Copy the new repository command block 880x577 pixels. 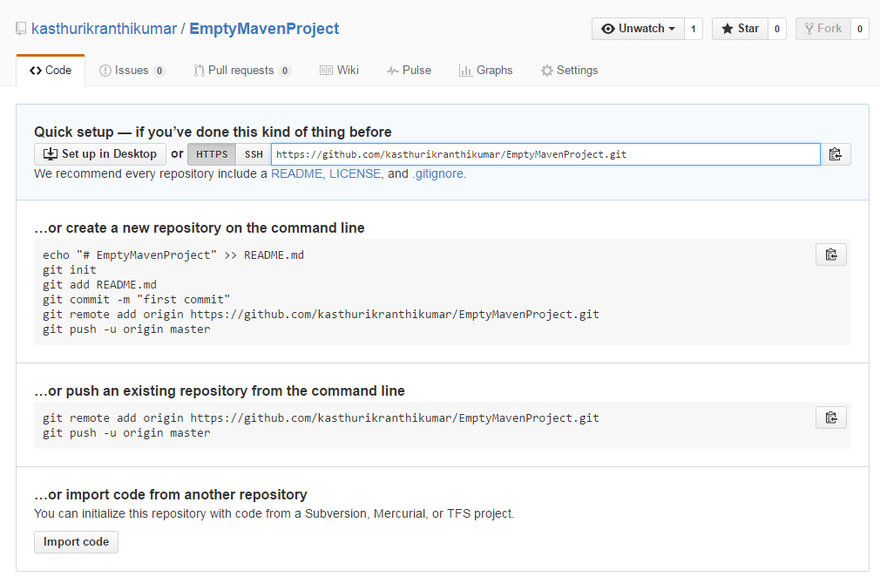(x=830, y=255)
